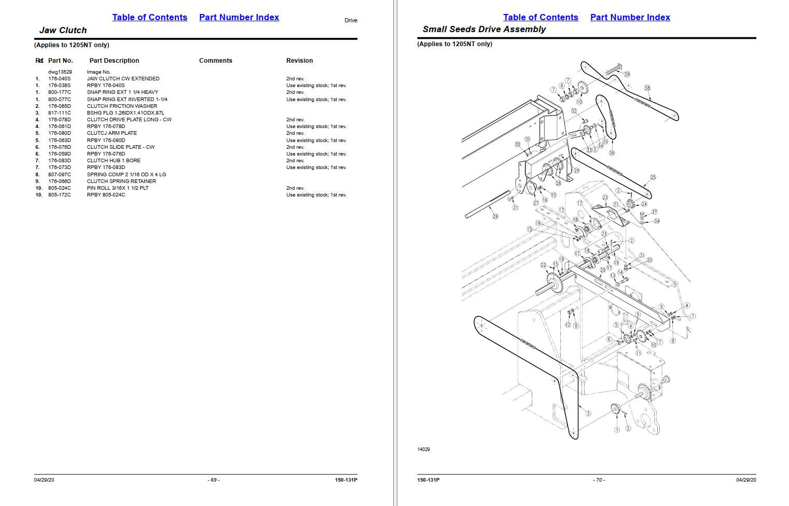The width and height of the screenshot is (789, 506).
Task: Click part number 176-040S
Action: coord(60,79)
